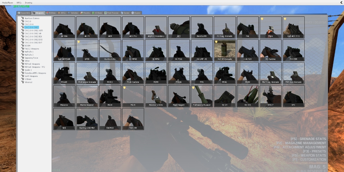Viewport: 344px width, 172px height.
Task: Select the AC-556 weapon icon
Action: coord(64,27)
